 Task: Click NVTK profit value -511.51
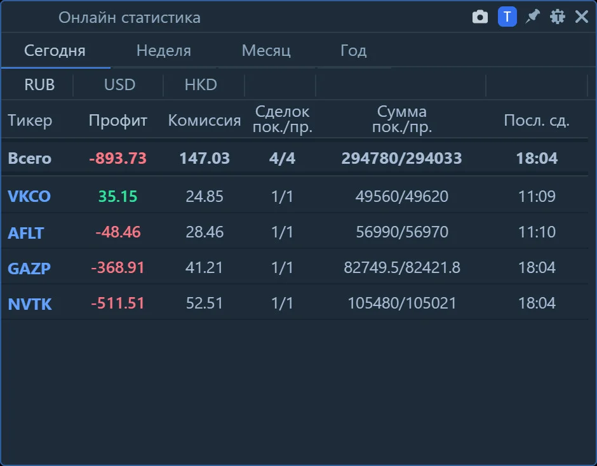117,303
